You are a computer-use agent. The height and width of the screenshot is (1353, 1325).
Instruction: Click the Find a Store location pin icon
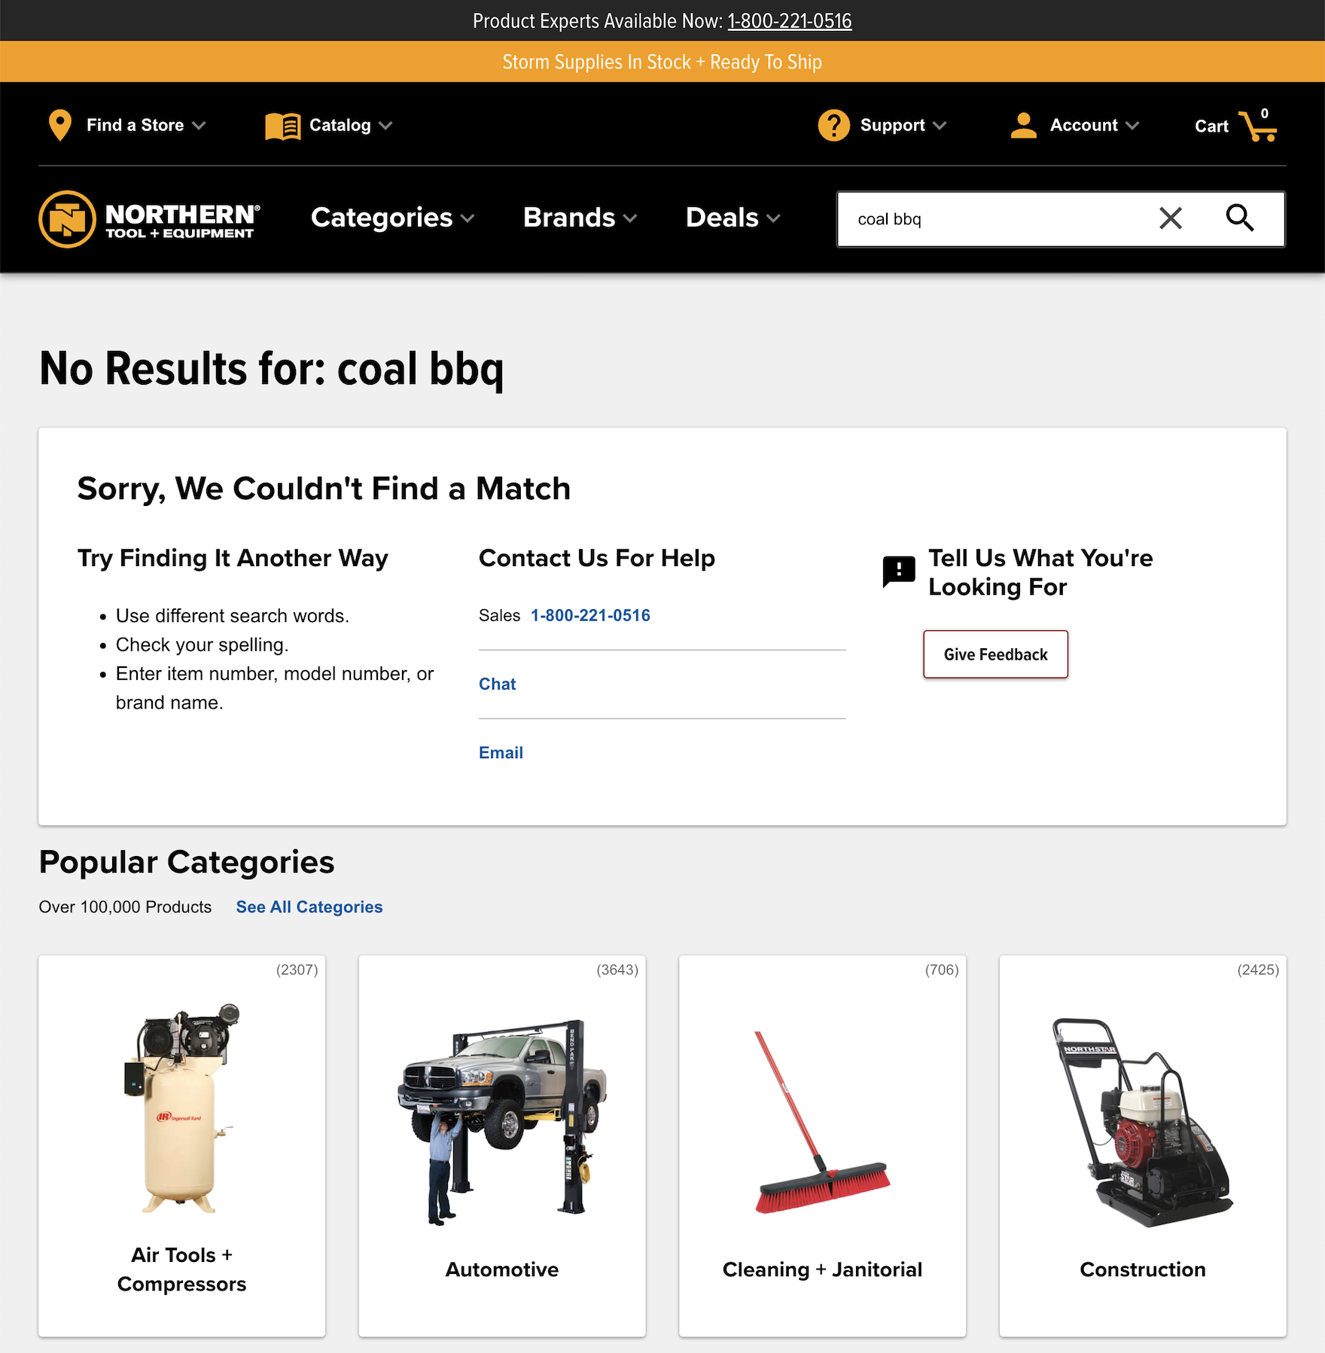(59, 125)
